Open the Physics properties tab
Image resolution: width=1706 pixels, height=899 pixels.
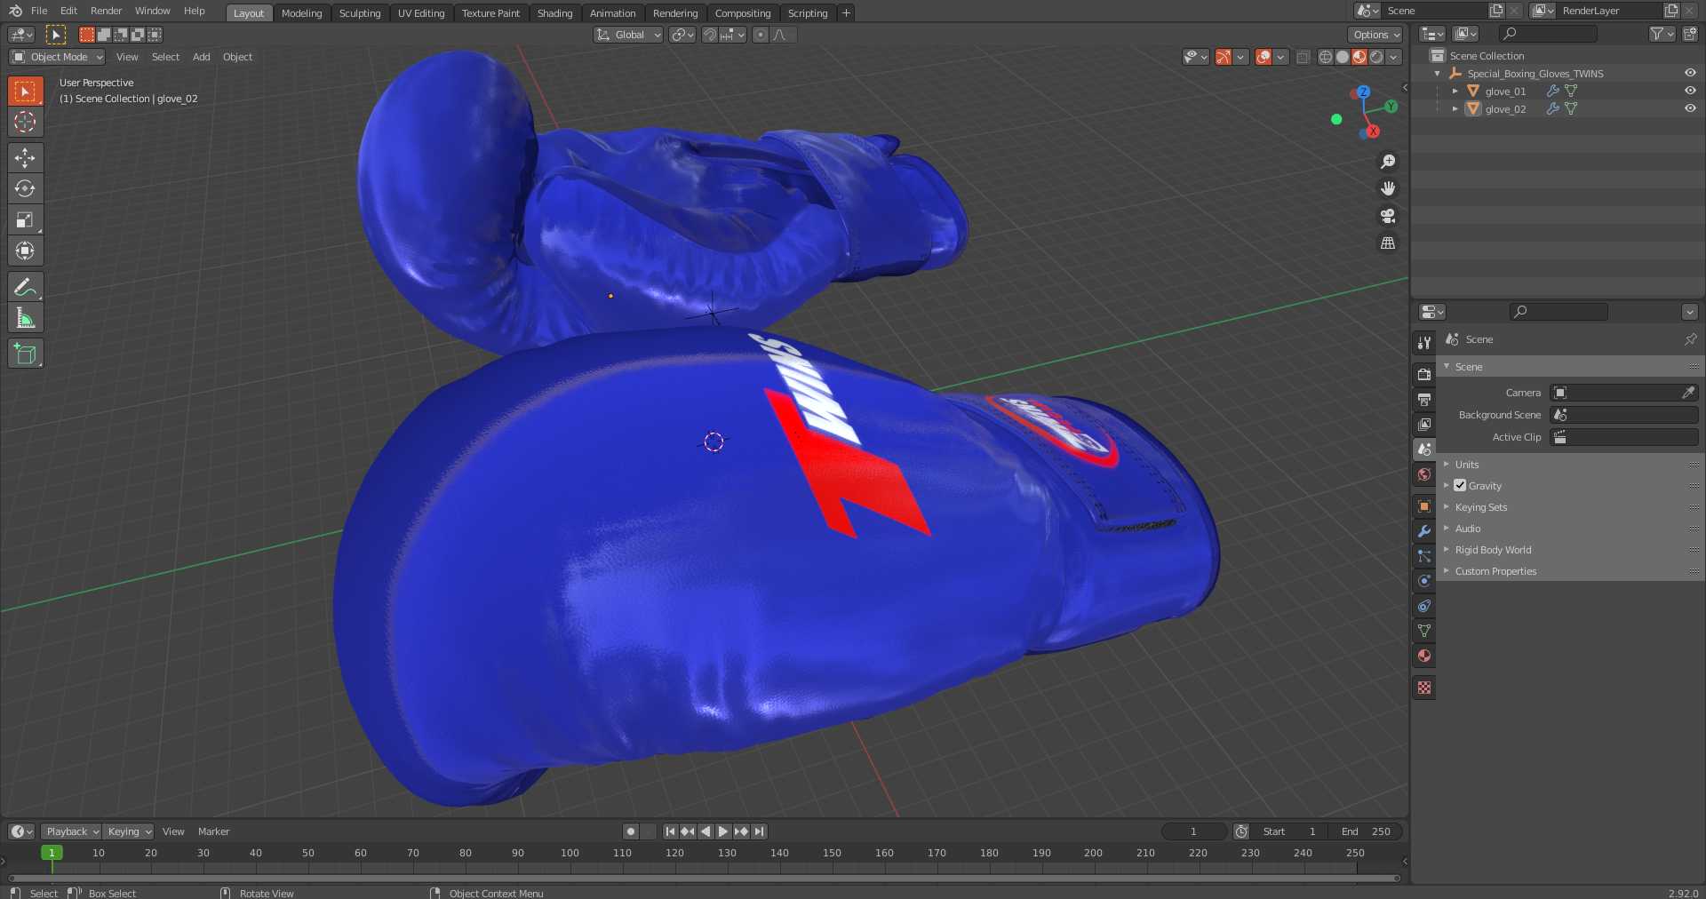tap(1424, 581)
